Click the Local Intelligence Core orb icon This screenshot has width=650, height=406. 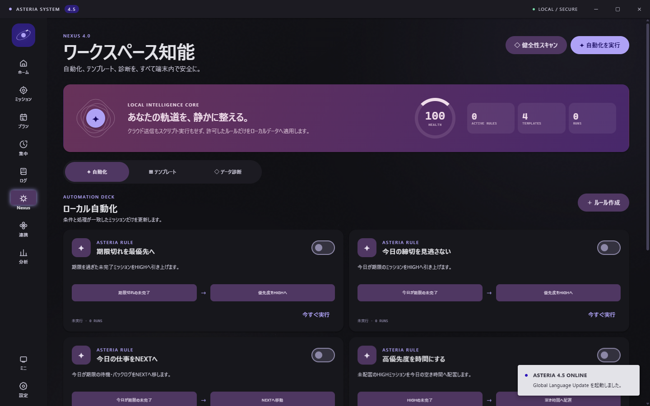point(96,118)
